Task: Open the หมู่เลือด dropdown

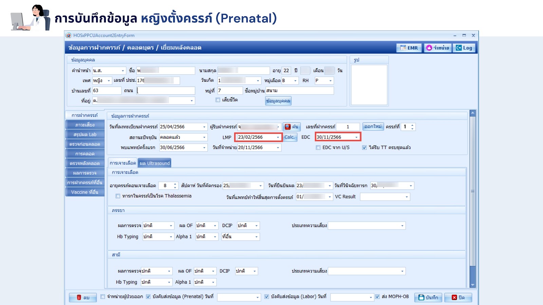Action: [x=295, y=81]
